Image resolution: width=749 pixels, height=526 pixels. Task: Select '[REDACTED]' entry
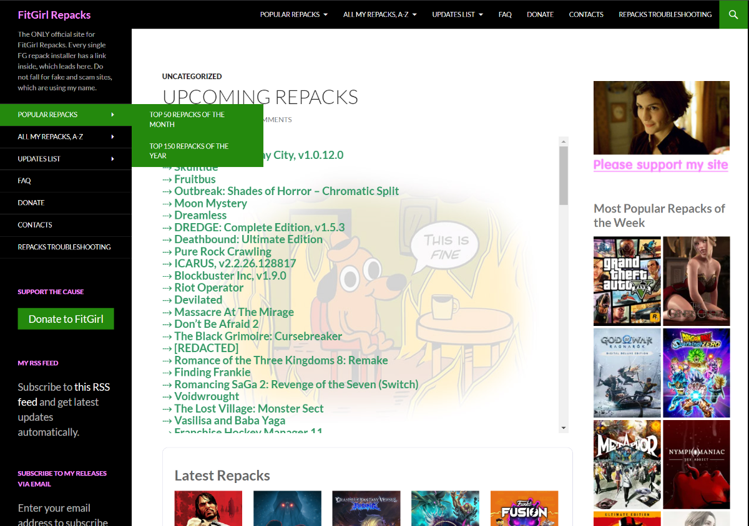click(207, 348)
